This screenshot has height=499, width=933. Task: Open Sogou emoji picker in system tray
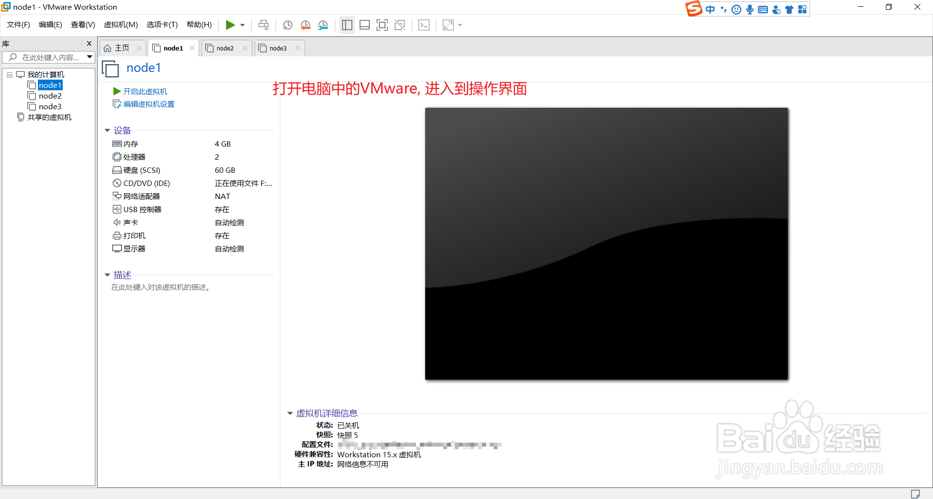(x=737, y=9)
